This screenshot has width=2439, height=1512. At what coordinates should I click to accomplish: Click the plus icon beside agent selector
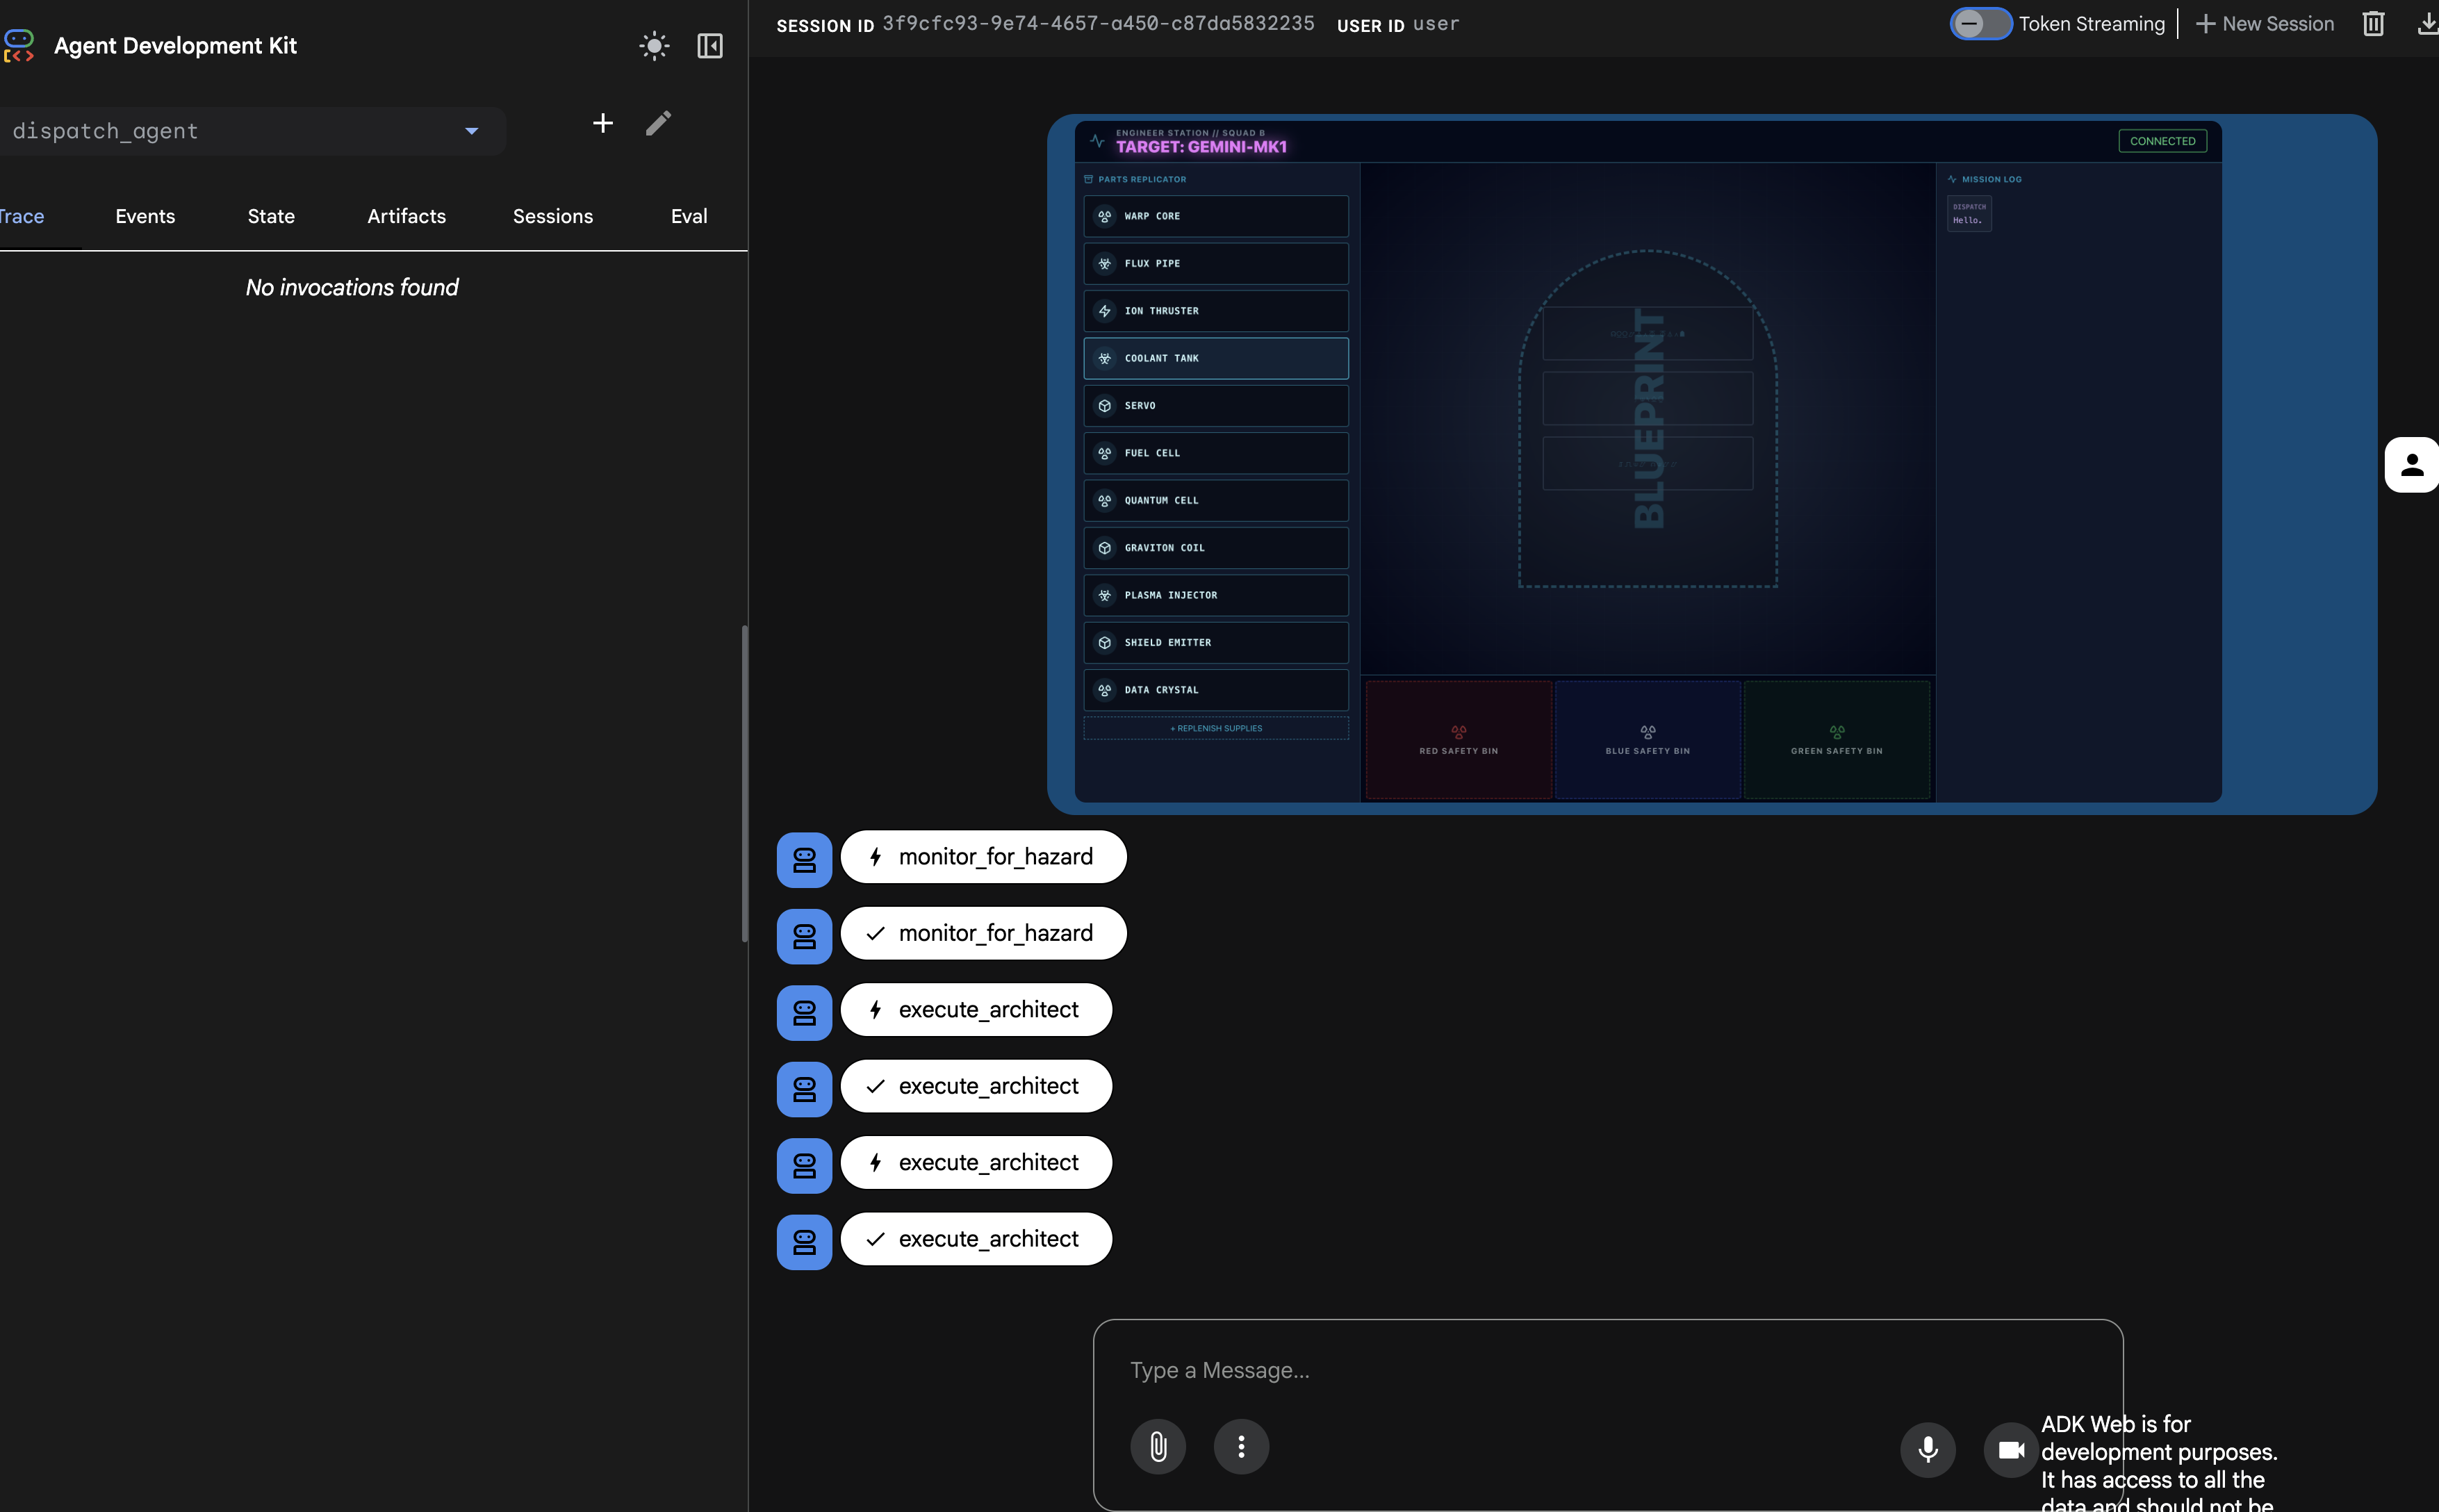602,123
